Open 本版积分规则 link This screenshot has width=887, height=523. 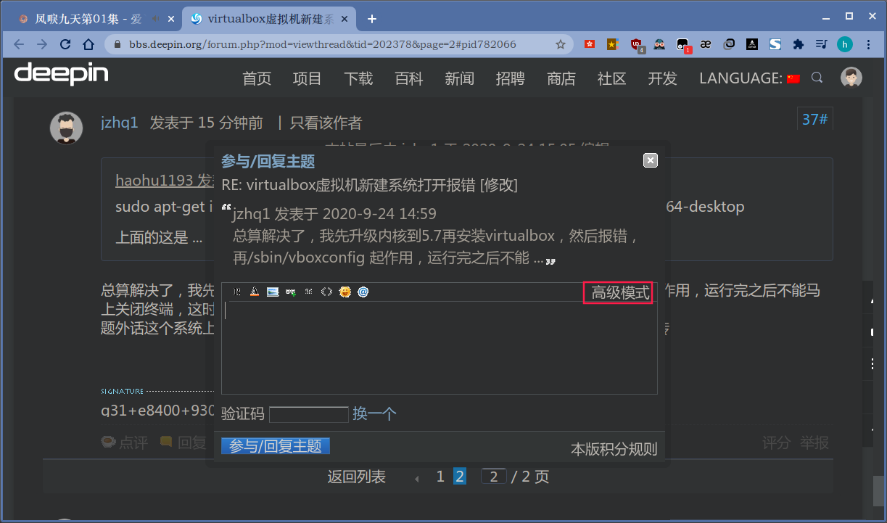(614, 450)
